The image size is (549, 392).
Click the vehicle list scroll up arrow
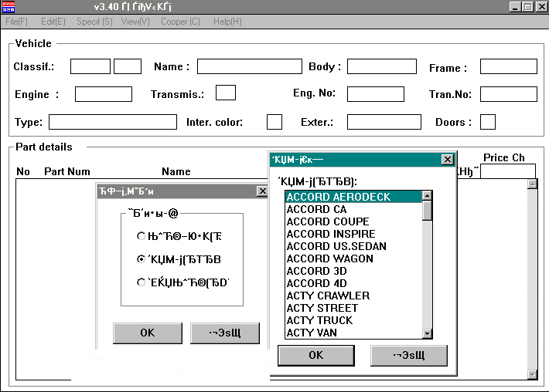(427, 196)
